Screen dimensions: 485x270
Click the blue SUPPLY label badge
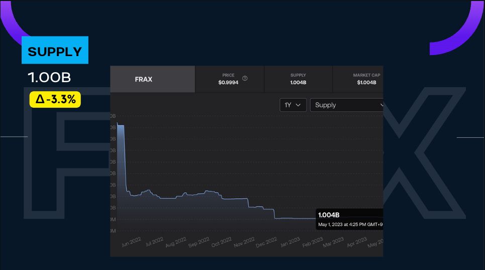click(55, 51)
